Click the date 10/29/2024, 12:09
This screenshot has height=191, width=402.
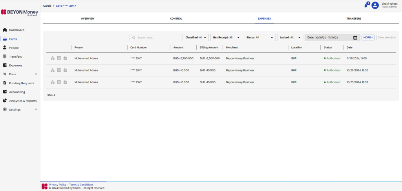(357, 82)
